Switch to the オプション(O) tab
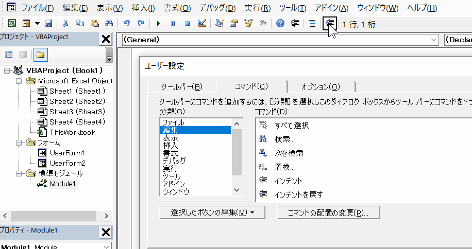The width and height of the screenshot is (472, 249). [321, 87]
